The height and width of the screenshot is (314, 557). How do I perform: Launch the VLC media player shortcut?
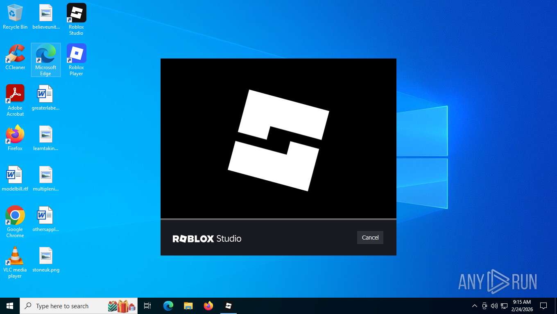coord(15,262)
